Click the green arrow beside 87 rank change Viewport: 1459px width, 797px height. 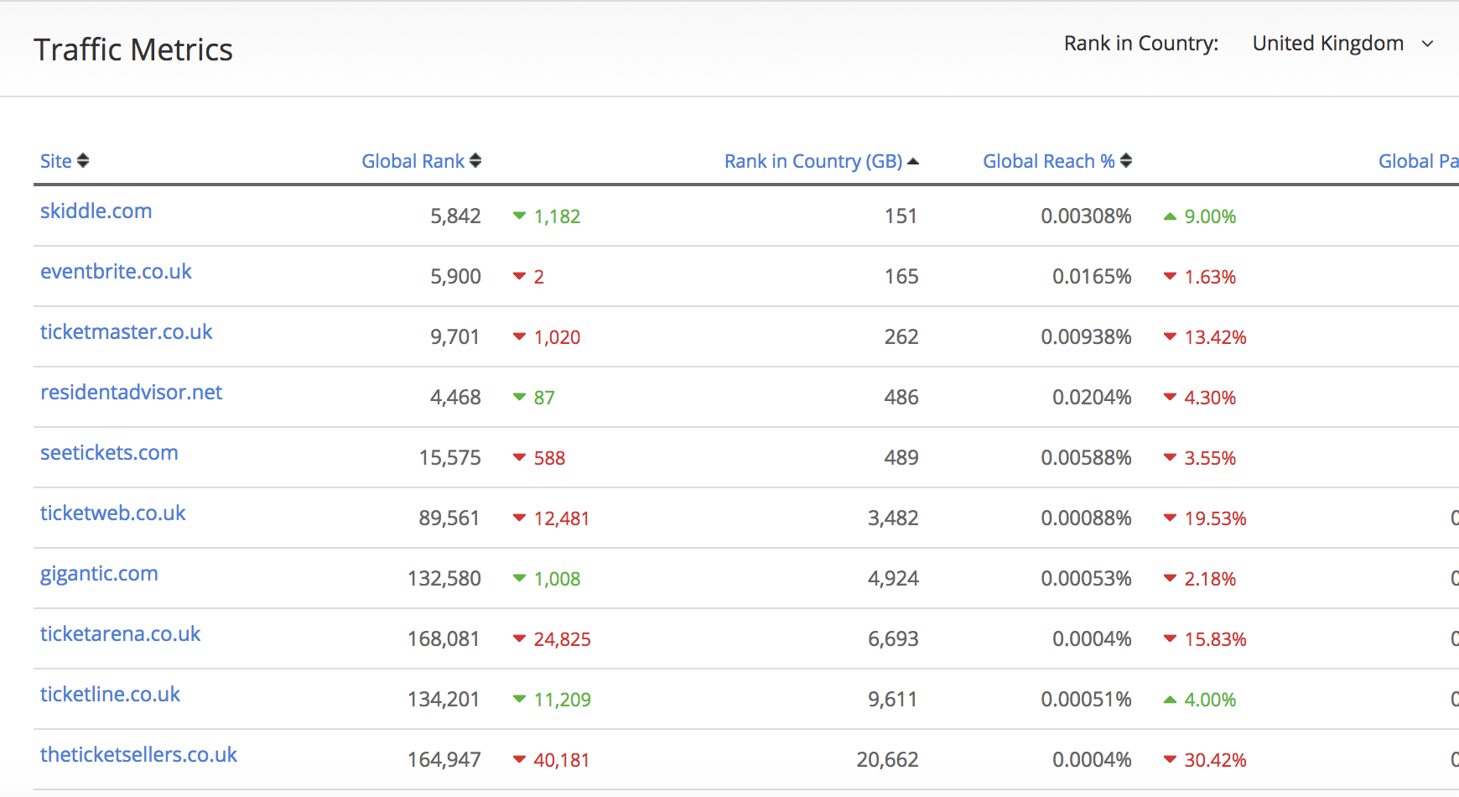tap(519, 398)
